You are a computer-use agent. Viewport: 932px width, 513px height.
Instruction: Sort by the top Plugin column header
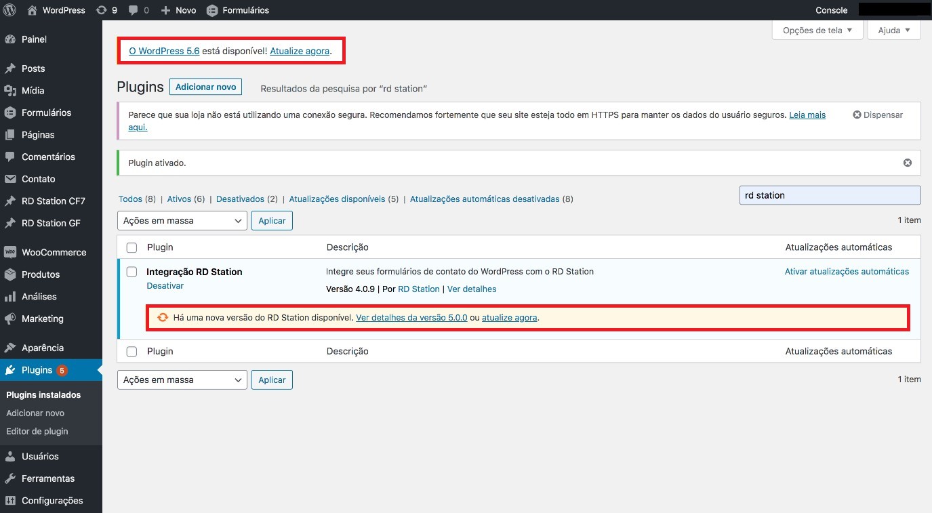pos(160,247)
